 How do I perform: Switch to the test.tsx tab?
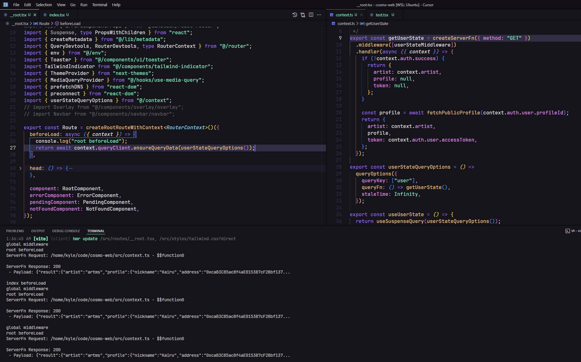(x=384, y=15)
